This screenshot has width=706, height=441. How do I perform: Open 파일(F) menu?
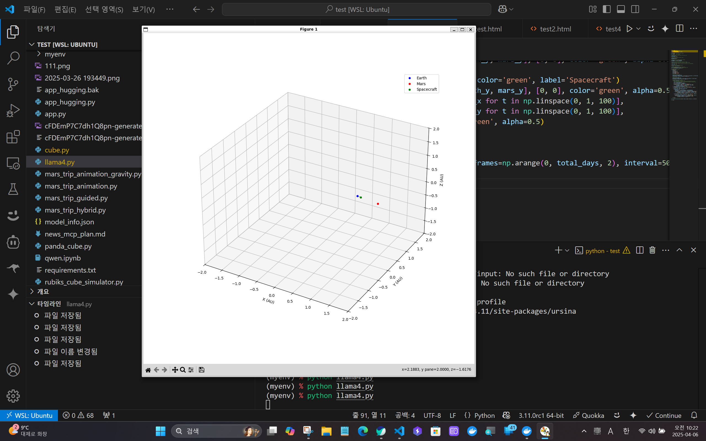[x=34, y=9]
